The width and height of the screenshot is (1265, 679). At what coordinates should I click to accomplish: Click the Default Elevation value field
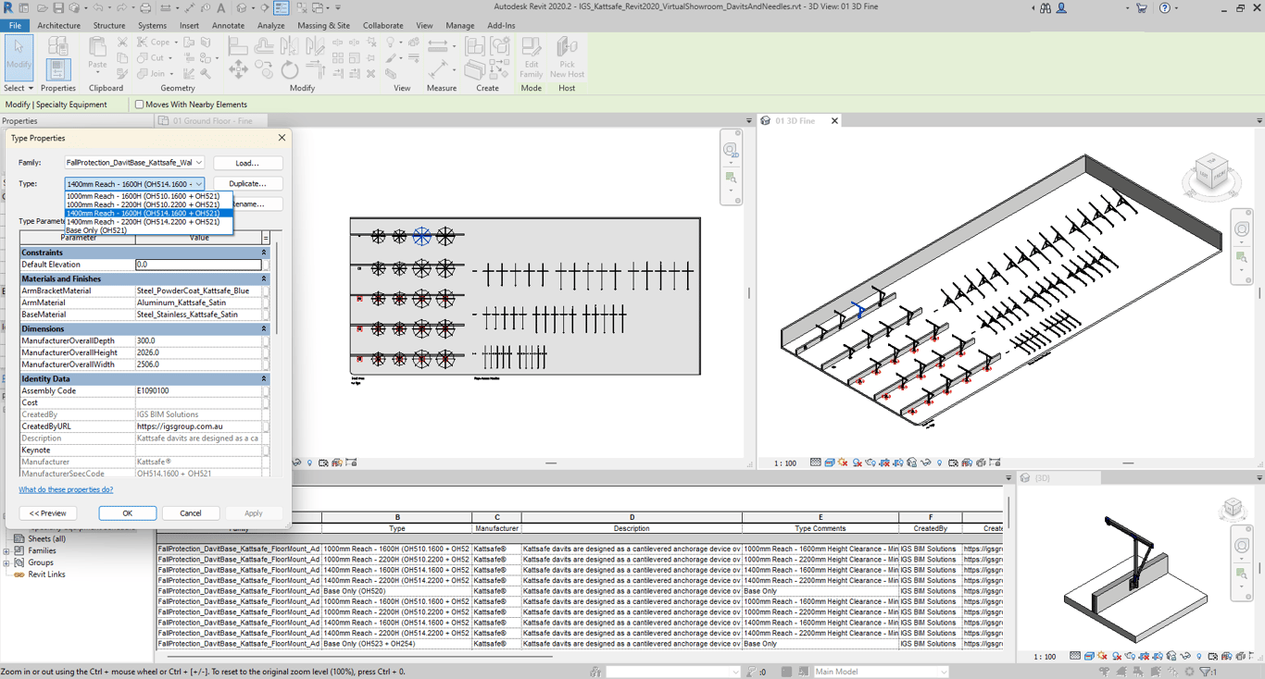click(197, 265)
